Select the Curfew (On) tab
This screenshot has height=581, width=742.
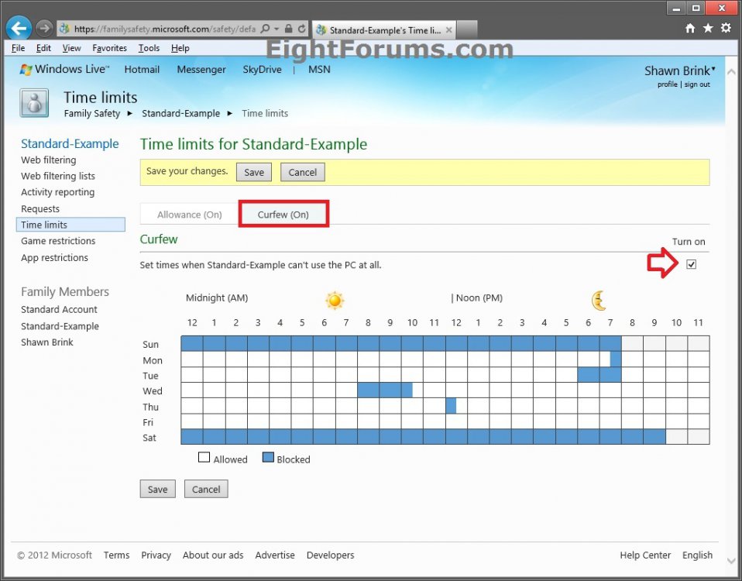tap(283, 215)
